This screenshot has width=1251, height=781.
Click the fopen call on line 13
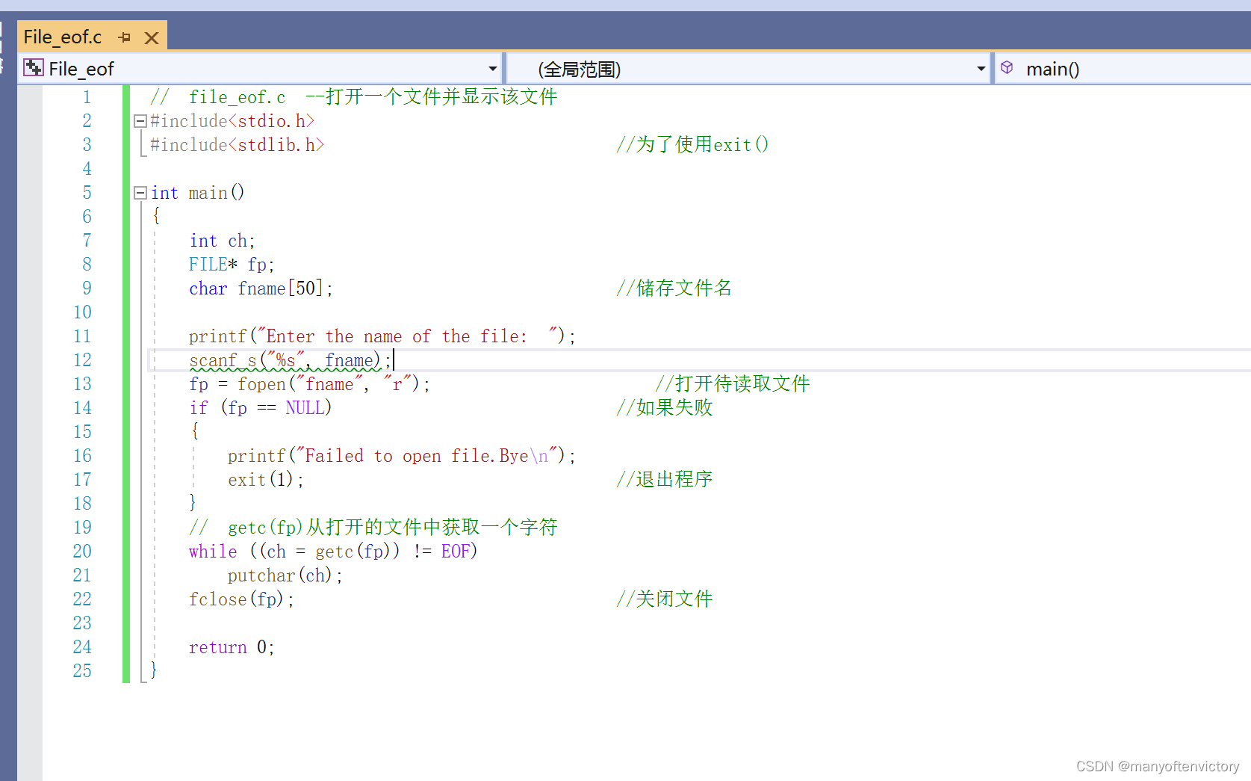261,384
